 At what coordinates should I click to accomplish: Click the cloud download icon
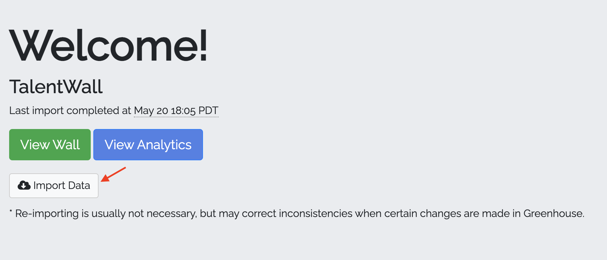pos(24,185)
